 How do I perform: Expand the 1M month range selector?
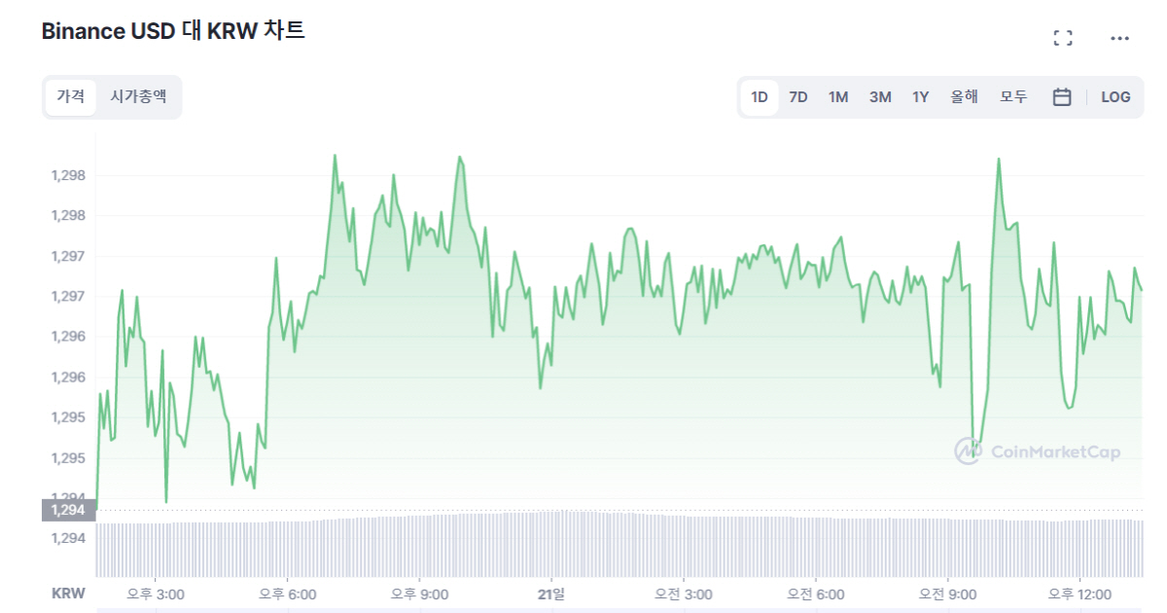(838, 96)
